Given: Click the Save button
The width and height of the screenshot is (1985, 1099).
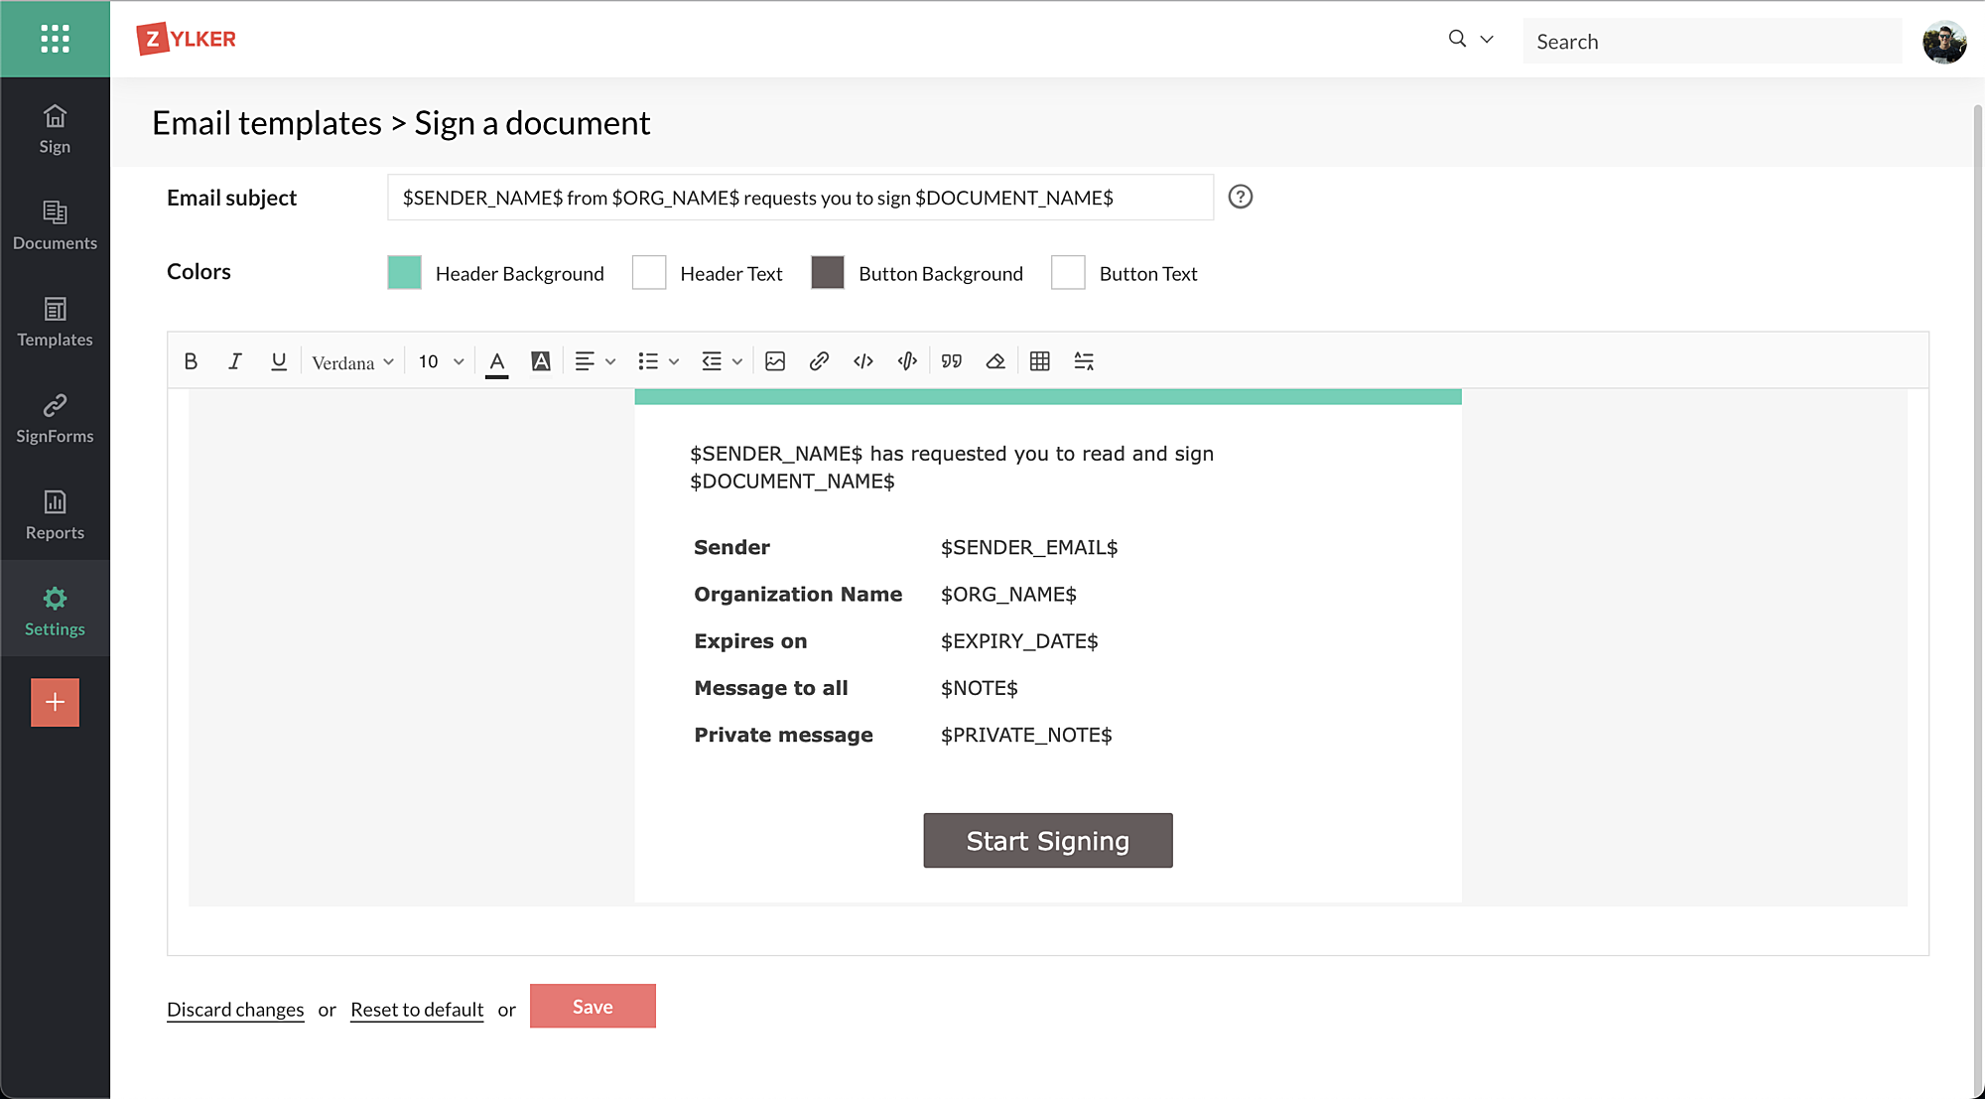Looking at the screenshot, I should (593, 1007).
